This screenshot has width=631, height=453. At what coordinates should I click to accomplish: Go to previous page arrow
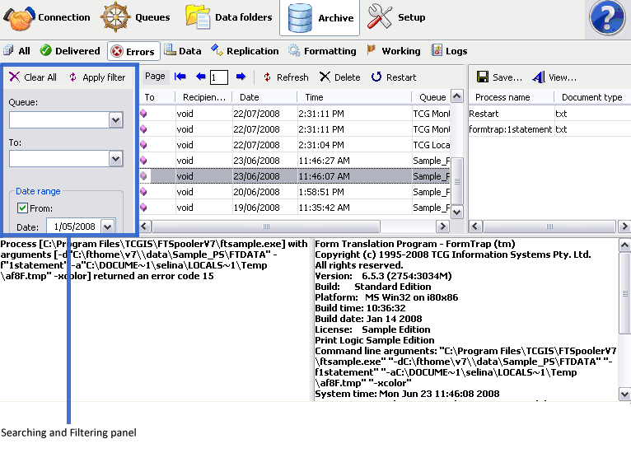point(200,77)
